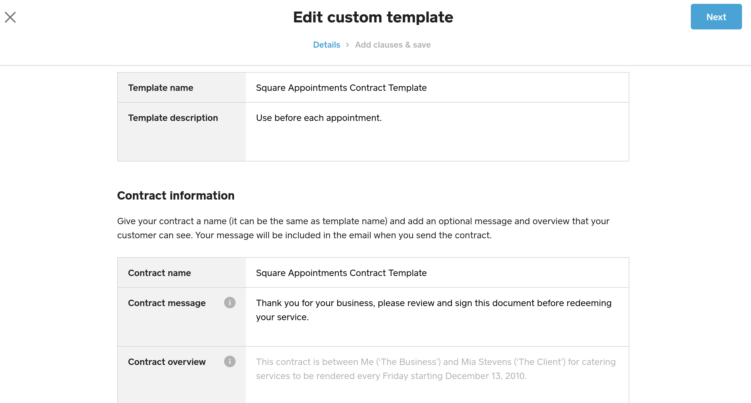Viewport: 751px width, 403px height.
Task: Click the Contract message label
Action: pyautogui.click(x=167, y=303)
